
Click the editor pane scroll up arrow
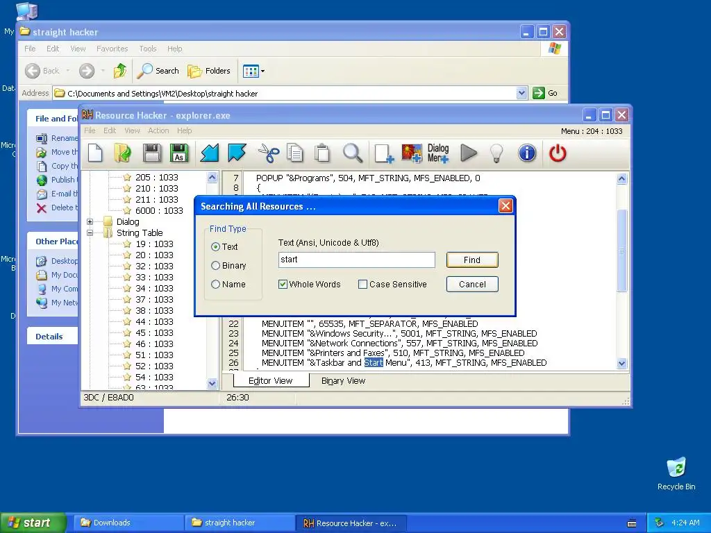(x=621, y=178)
